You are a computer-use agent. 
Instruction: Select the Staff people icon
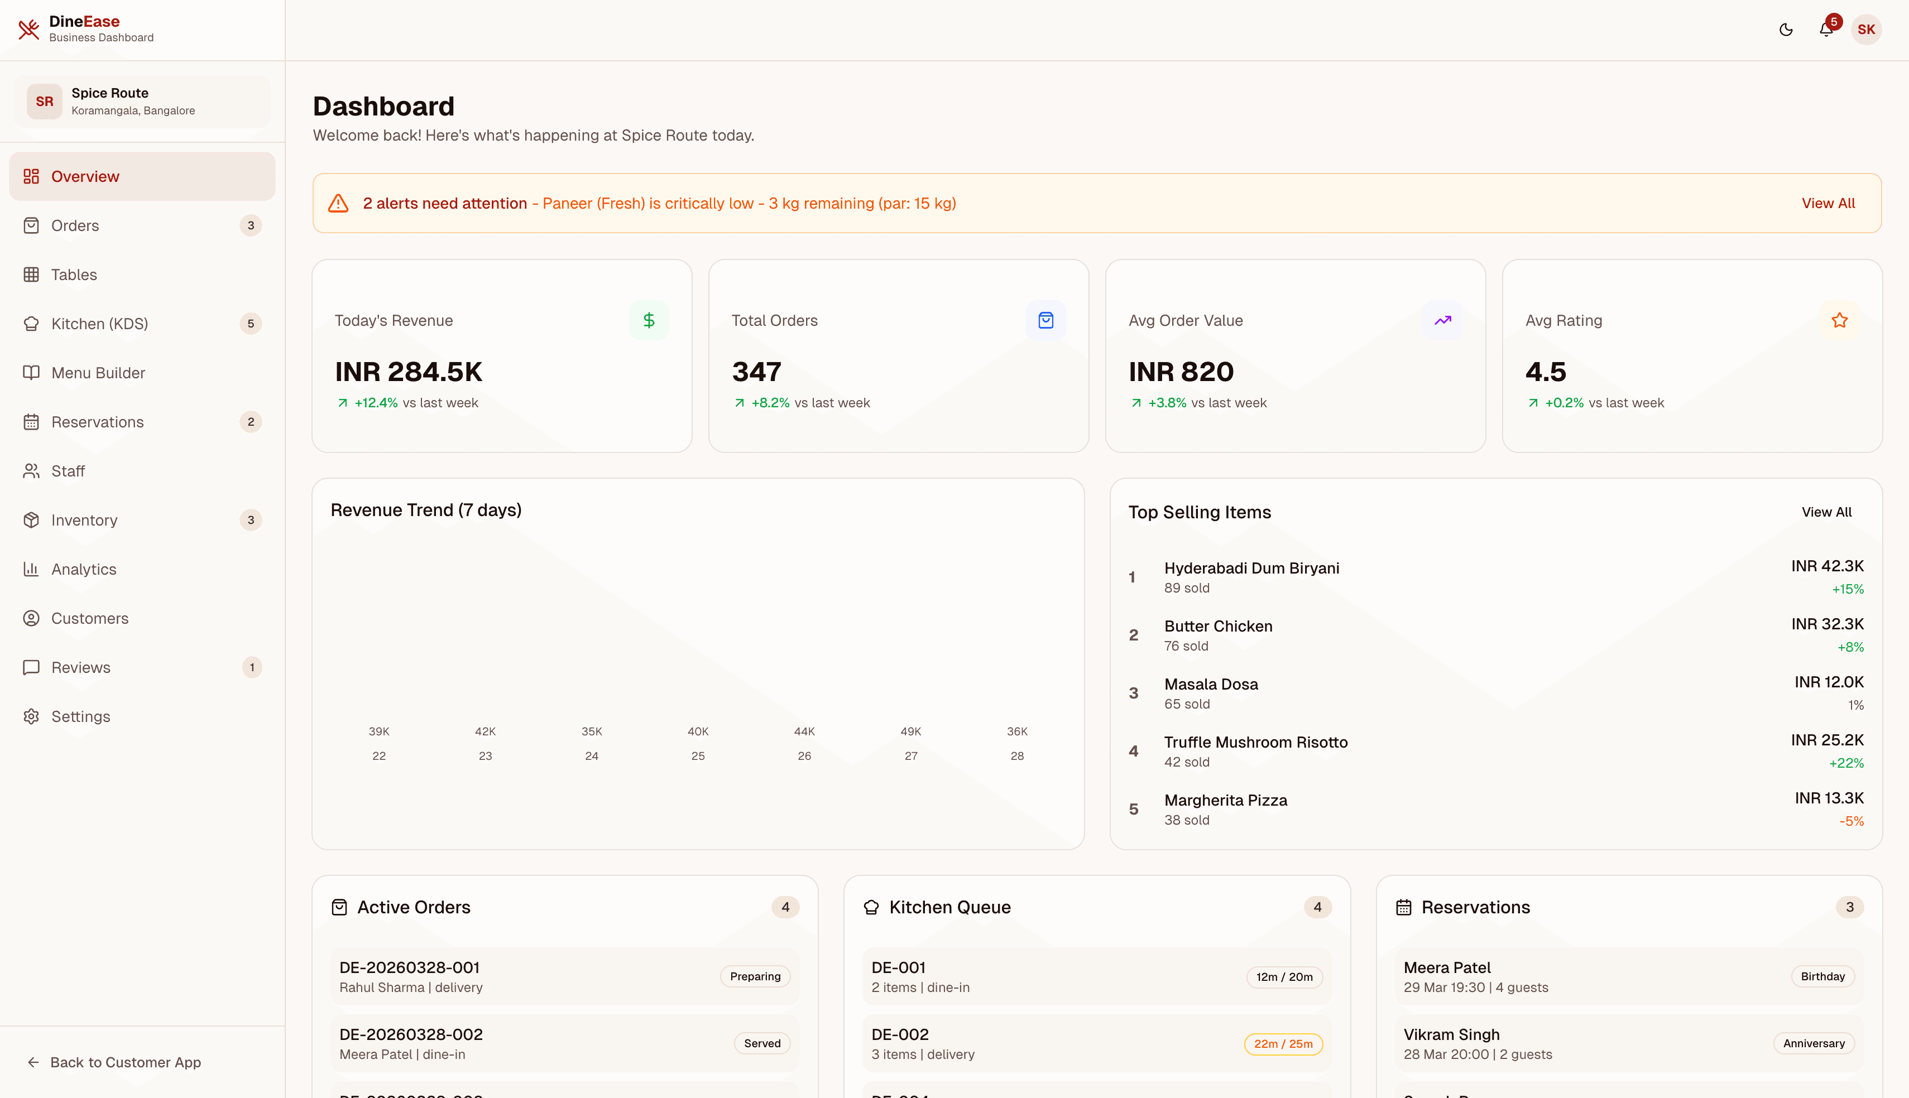coord(31,470)
